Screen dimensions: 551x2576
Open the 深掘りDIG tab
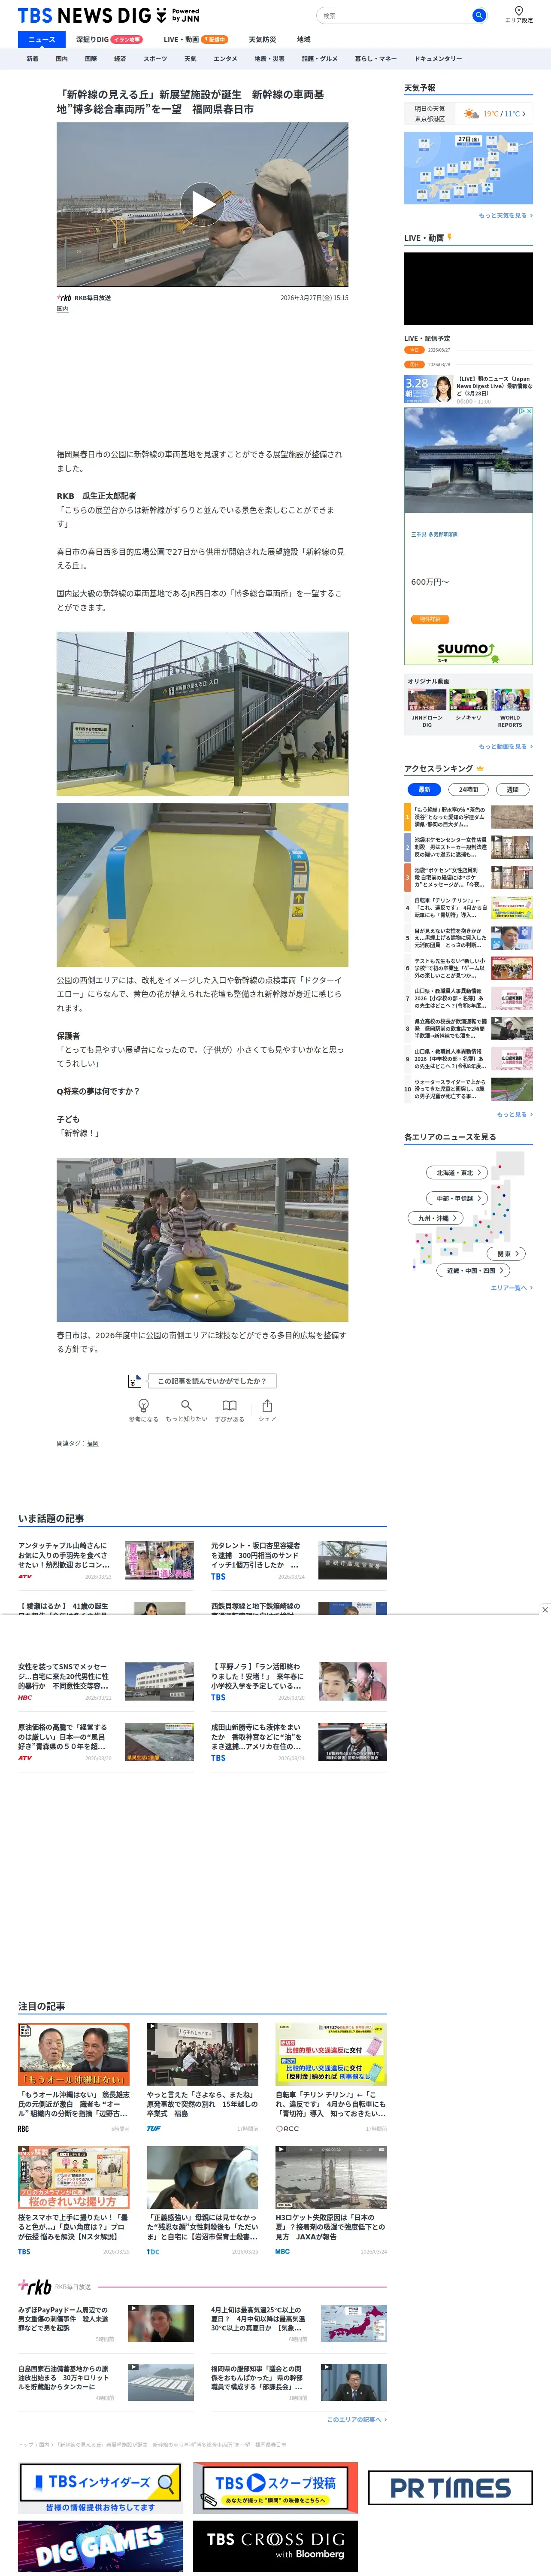coord(109,40)
